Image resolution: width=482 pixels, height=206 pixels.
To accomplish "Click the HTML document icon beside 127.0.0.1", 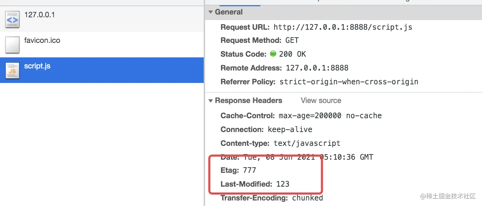I will (x=12, y=20).
